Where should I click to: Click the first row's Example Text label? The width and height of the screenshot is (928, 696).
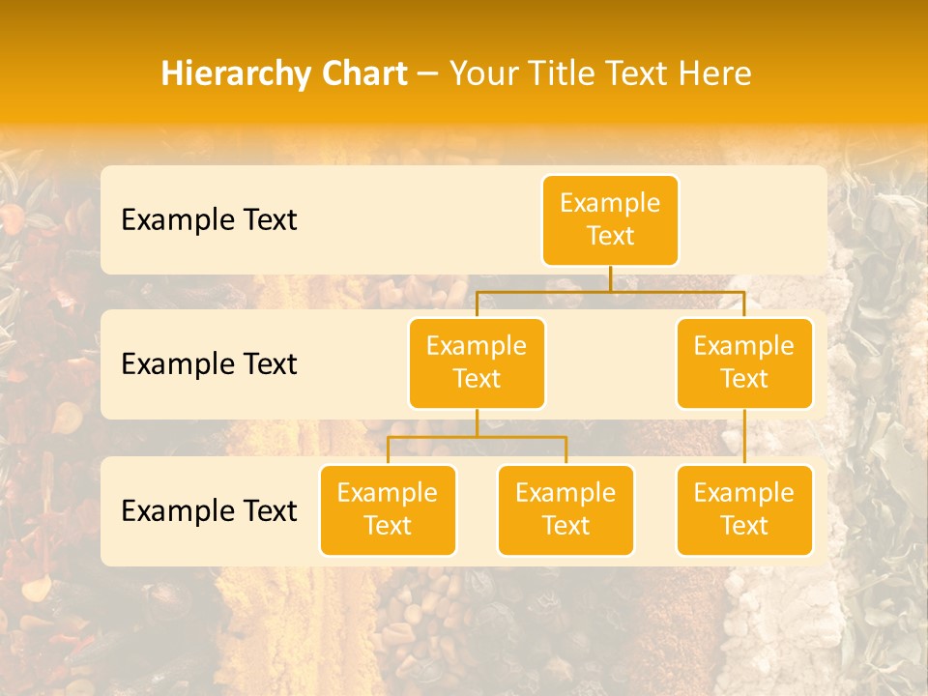click(209, 219)
